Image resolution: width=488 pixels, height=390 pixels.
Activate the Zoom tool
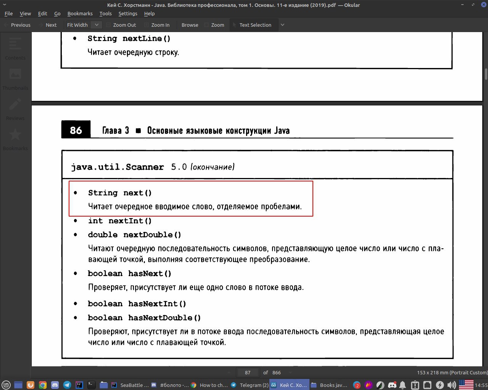(215, 25)
